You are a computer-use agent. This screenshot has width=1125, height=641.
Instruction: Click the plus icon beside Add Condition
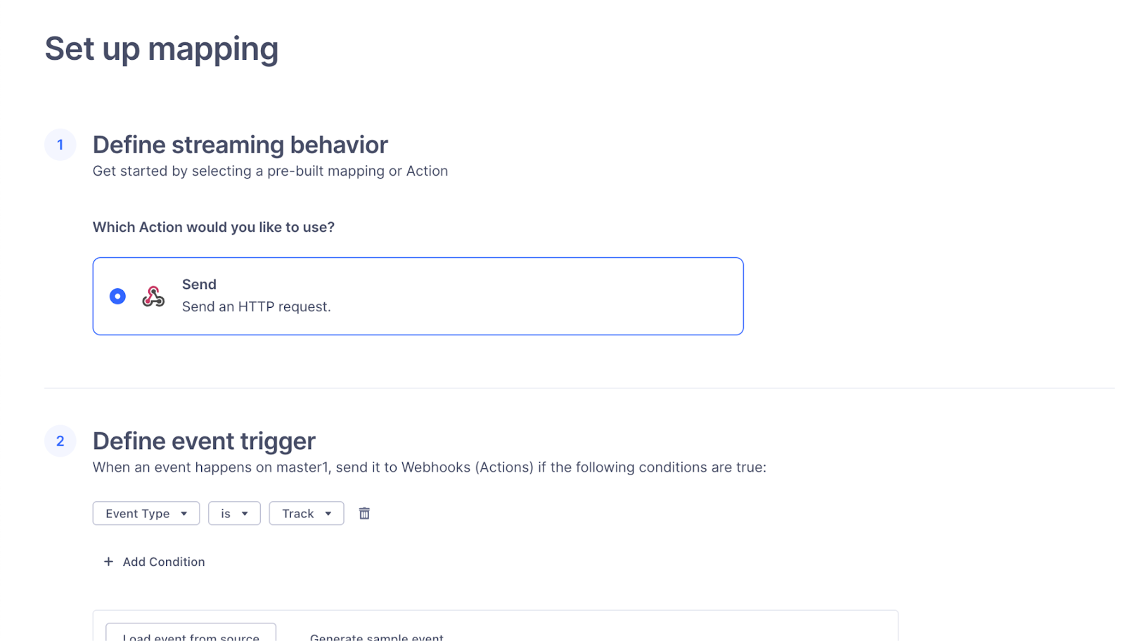[x=108, y=562]
